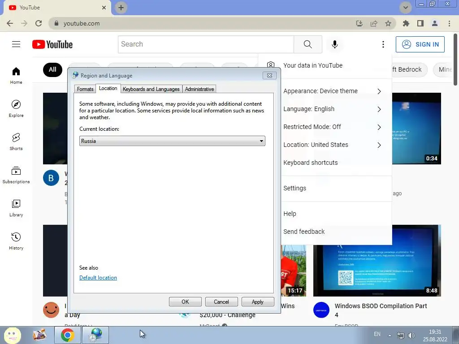Open Chrome three-dot menu

click(449, 23)
